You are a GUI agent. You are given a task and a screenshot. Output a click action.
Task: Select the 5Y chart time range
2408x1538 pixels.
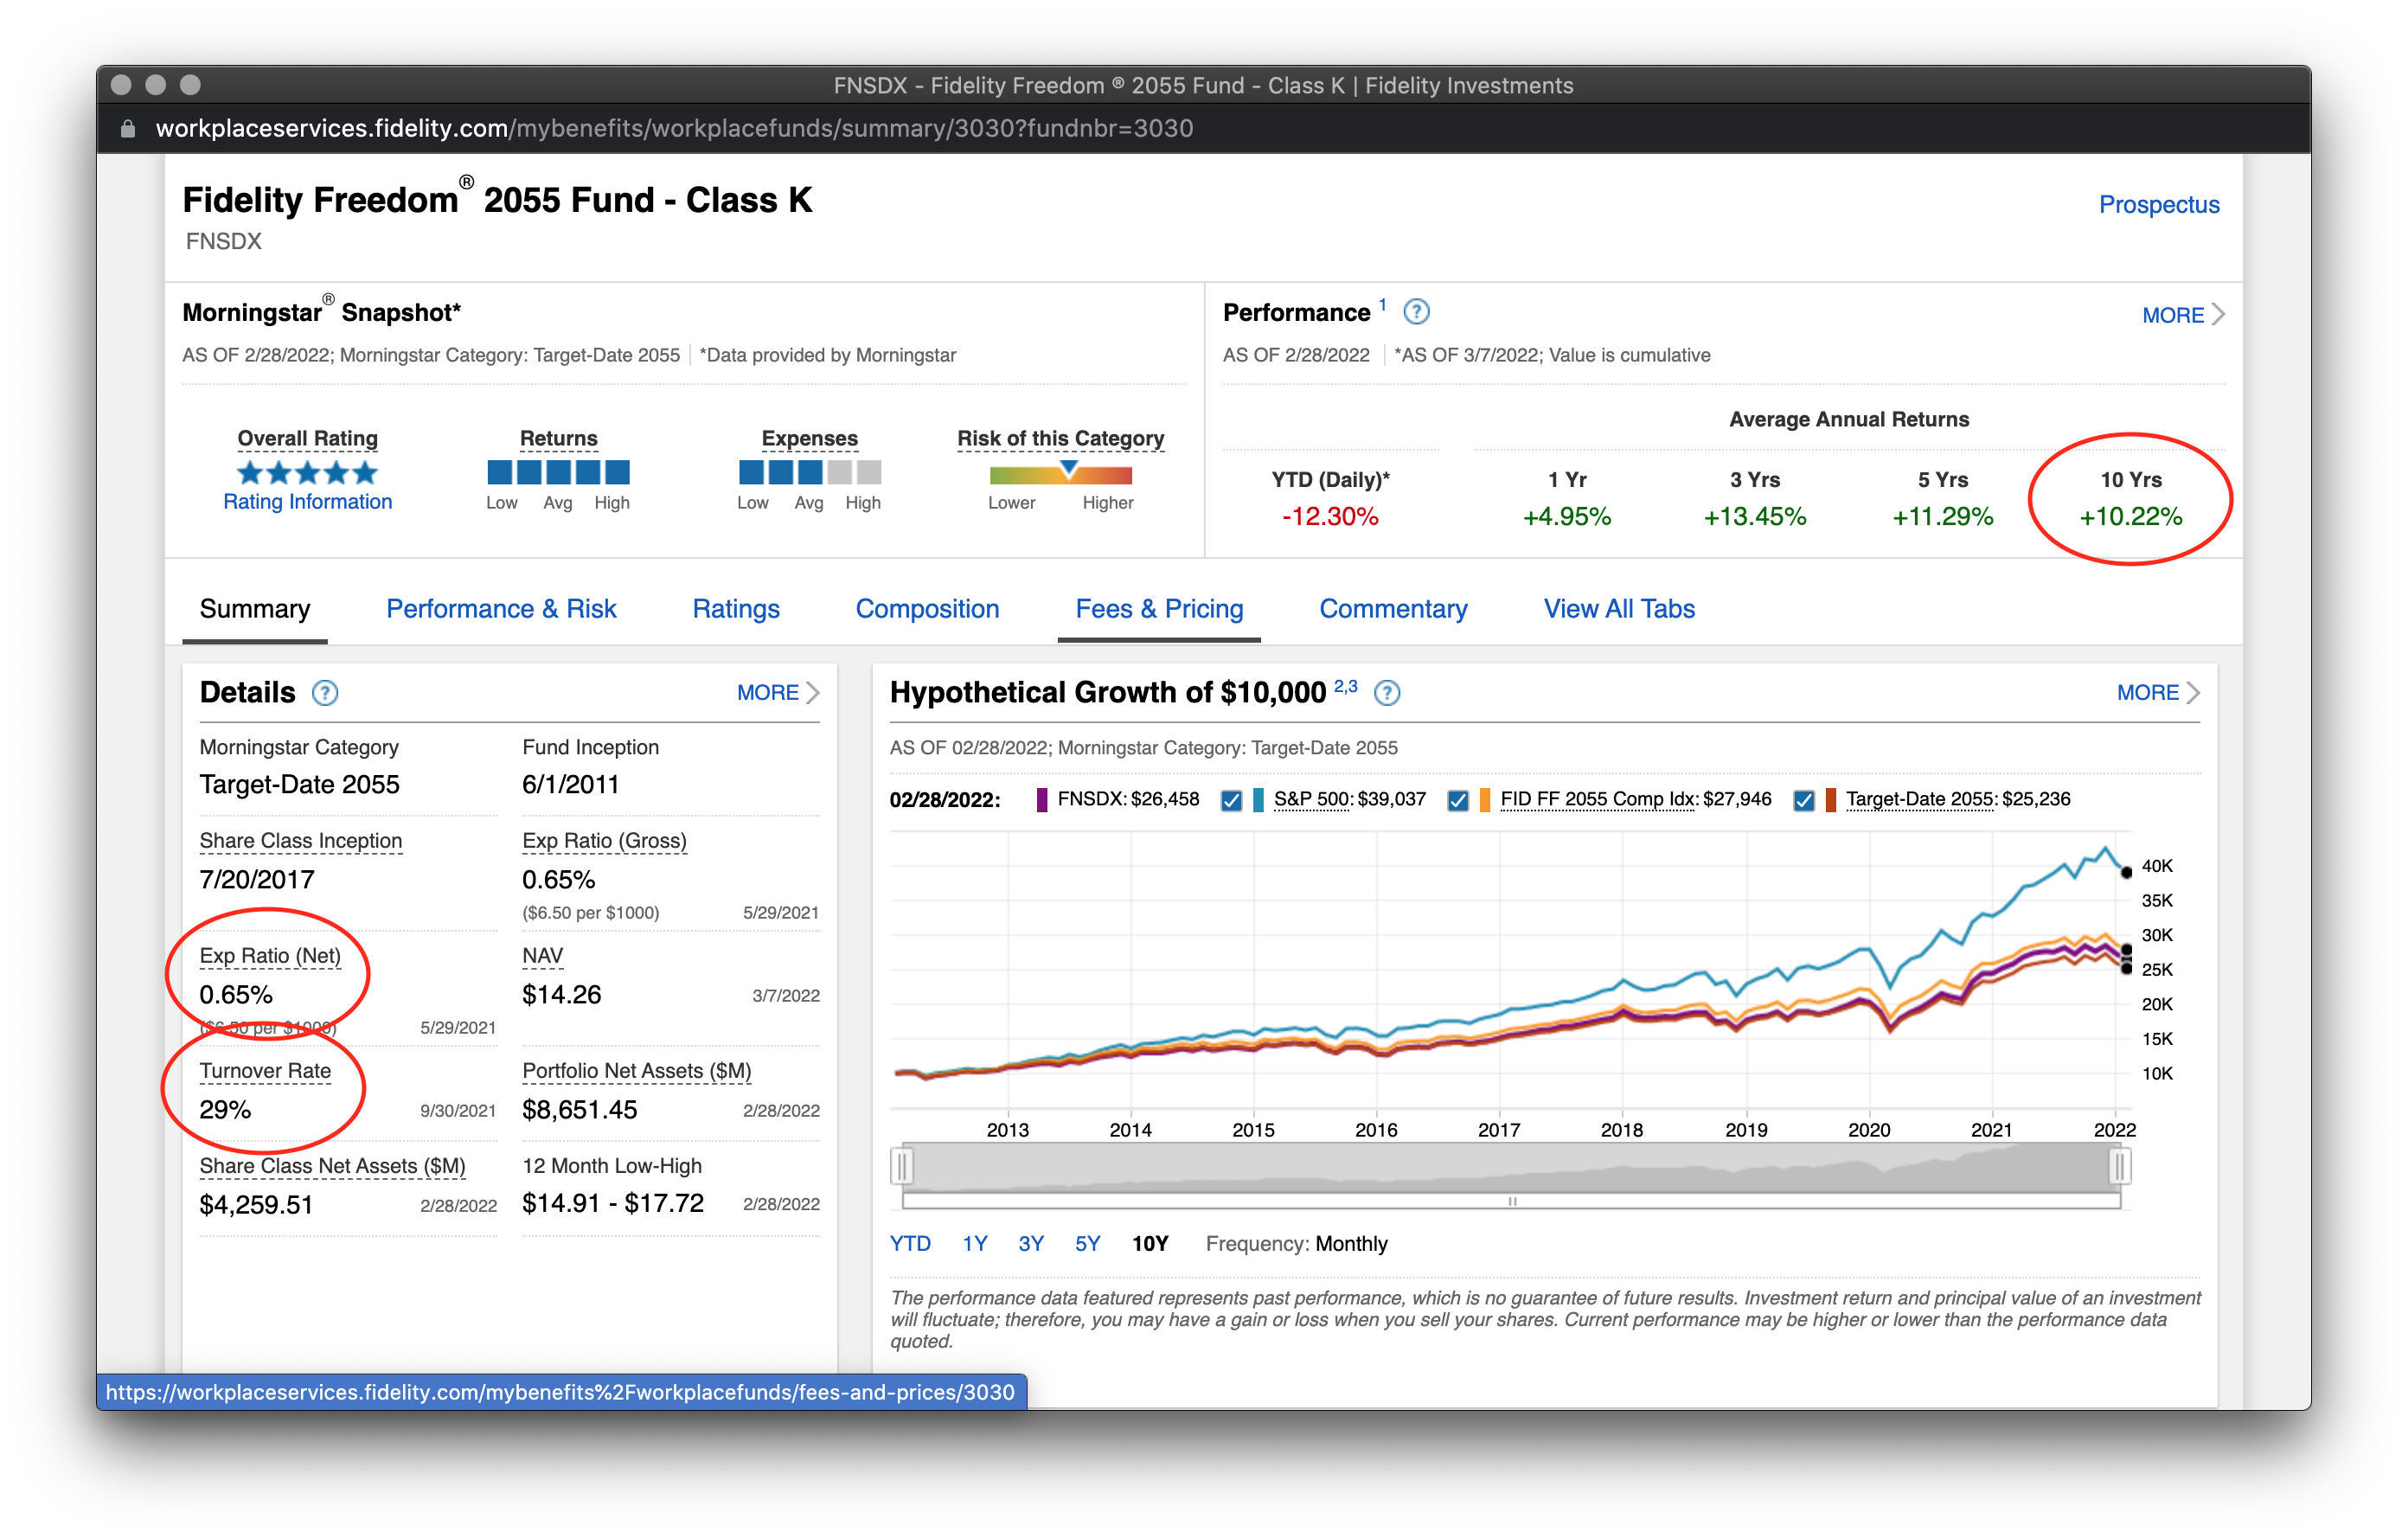(x=1087, y=1244)
